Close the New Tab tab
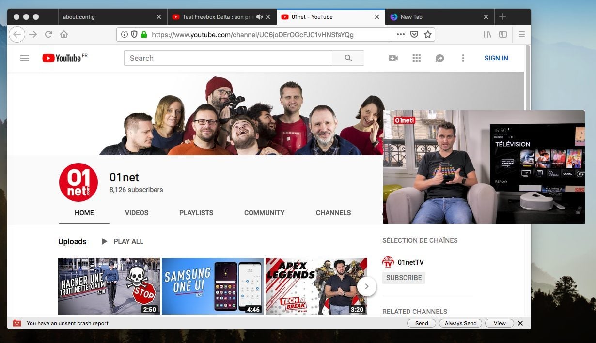The image size is (596, 343). pos(486,17)
